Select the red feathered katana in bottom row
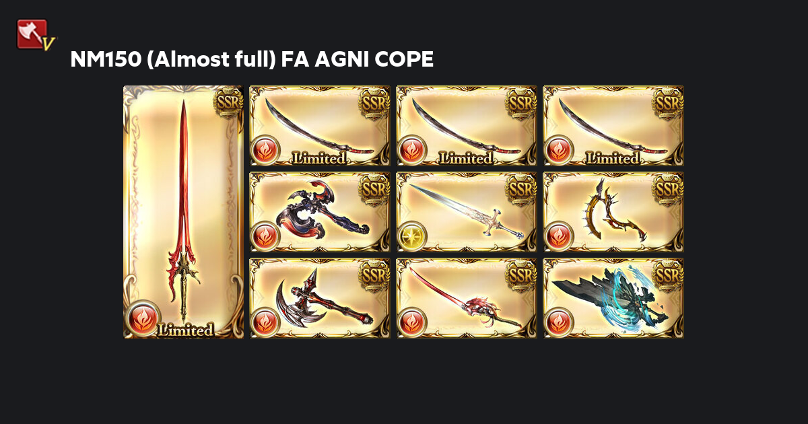 [467, 298]
